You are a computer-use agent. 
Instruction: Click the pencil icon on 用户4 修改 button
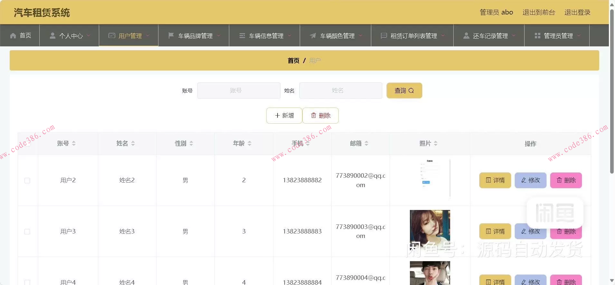[524, 282]
